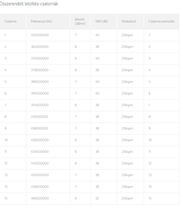Click 256qam modulation cell in channel 1 row
183x209 pixels.
coord(127,35)
